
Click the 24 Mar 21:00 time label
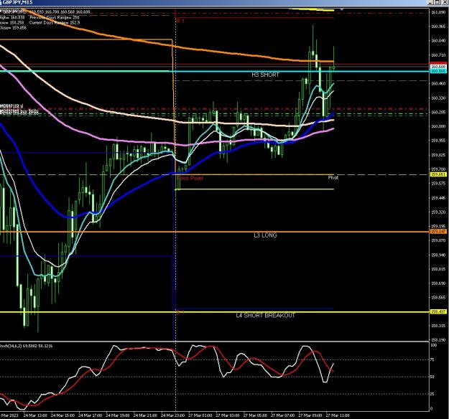coord(145,415)
